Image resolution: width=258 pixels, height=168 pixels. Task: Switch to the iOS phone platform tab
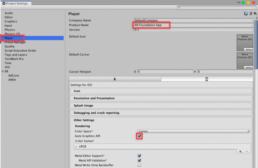coord(207,79)
